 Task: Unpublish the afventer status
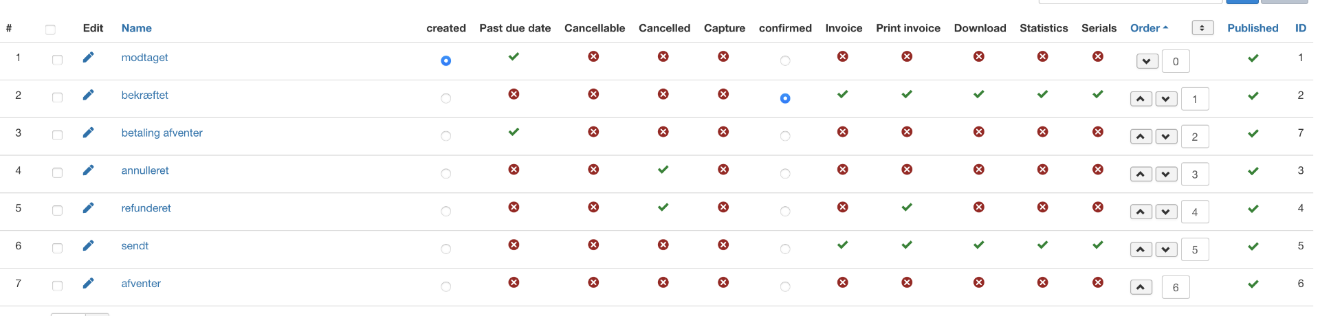[x=1253, y=284]
